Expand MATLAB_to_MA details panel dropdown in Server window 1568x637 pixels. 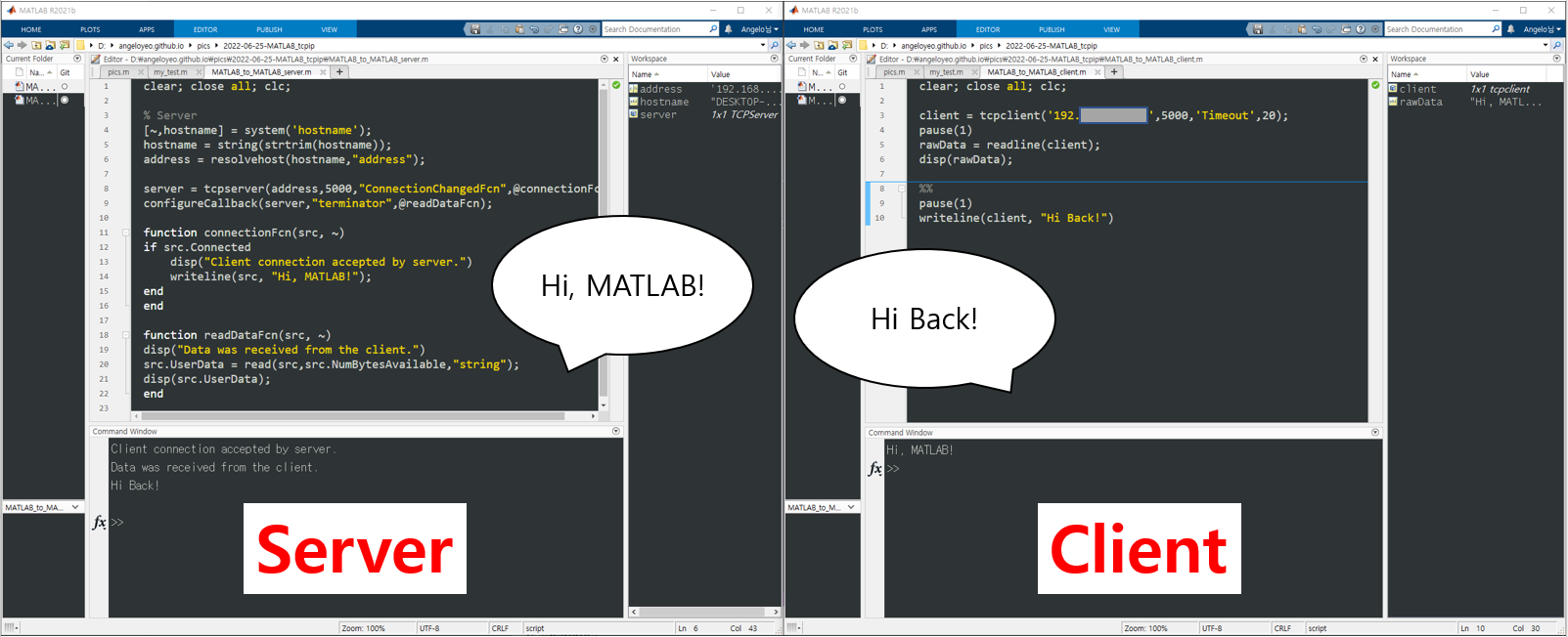tap(75, 507)
